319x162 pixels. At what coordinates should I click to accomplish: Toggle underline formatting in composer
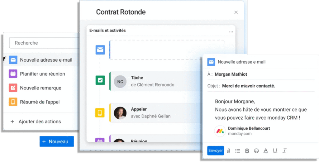pos(275,151)
